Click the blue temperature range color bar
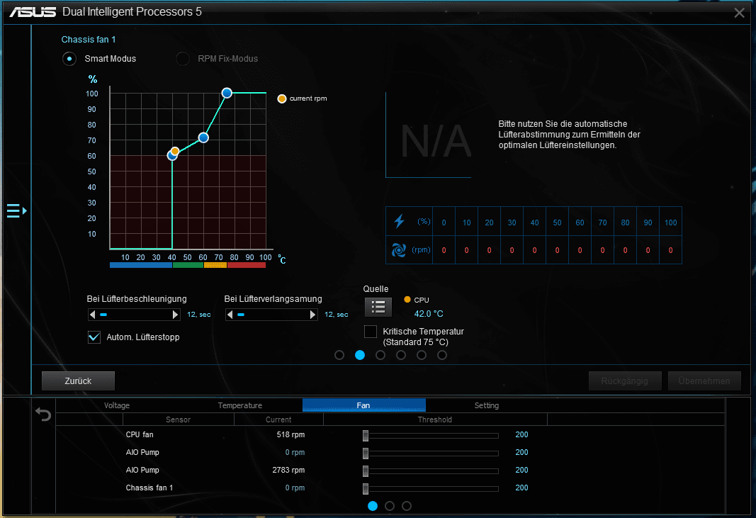This screenshot has height=518, width=756. click(141, 265)
